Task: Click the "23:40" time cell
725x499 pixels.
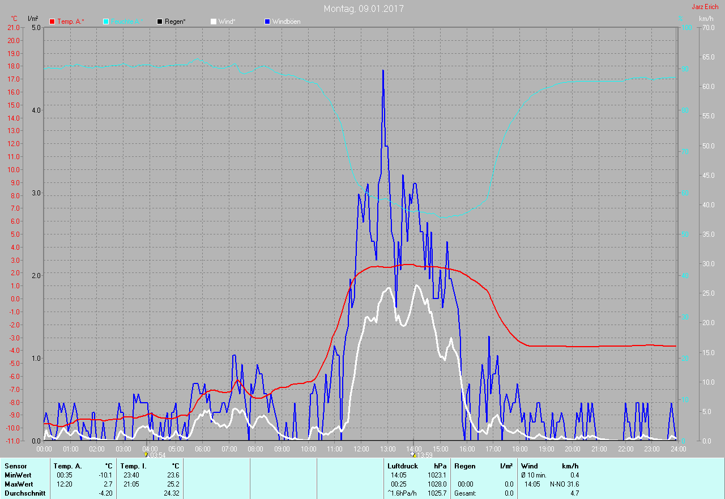Action: (131, 475)
